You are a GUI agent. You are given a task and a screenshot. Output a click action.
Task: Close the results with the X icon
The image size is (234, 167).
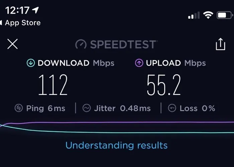click(x=13, y=44)
